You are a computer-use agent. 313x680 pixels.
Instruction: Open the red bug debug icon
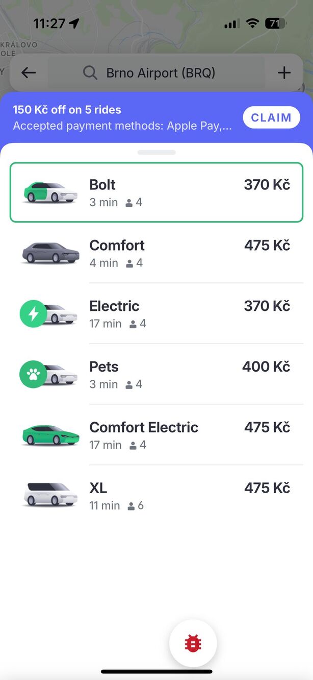click(x=193, y=643)
